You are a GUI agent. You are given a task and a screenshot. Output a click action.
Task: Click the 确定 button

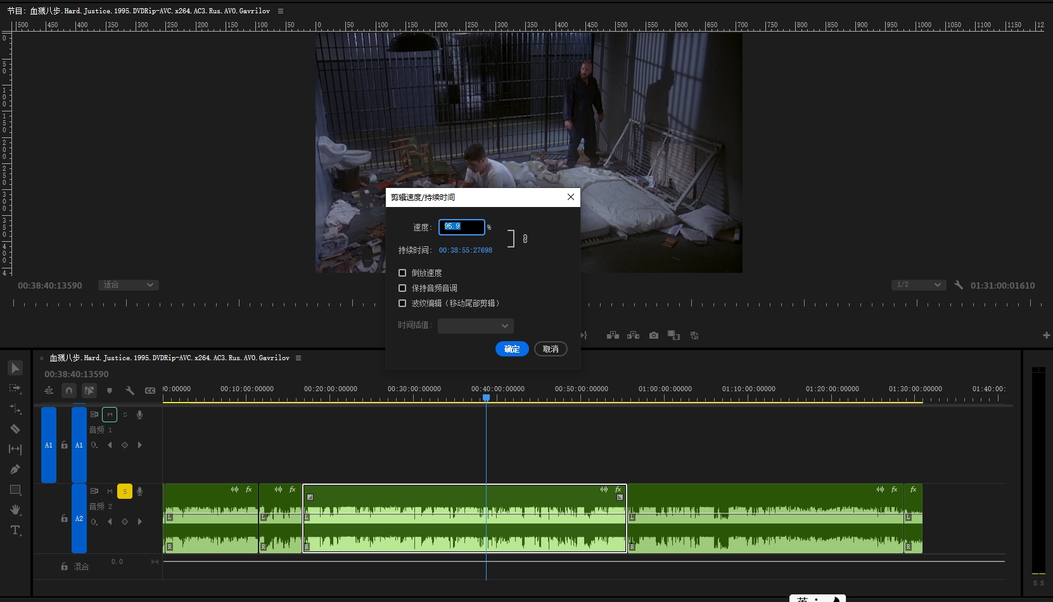coord(512,349)
